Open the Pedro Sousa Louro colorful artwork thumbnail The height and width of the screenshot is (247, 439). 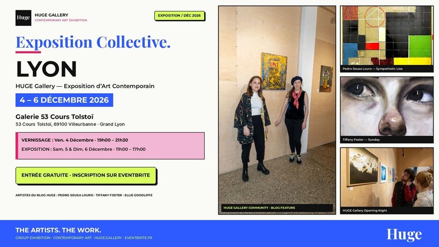click(x=387, y=36)
